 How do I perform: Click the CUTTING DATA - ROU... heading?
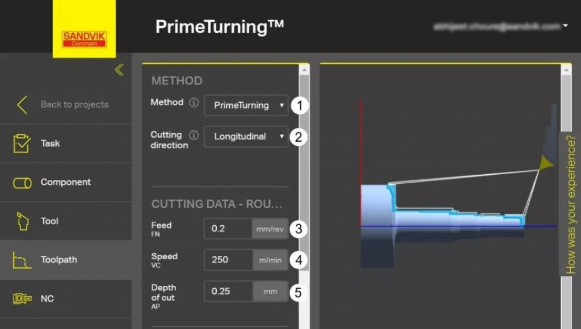[217, 204]
